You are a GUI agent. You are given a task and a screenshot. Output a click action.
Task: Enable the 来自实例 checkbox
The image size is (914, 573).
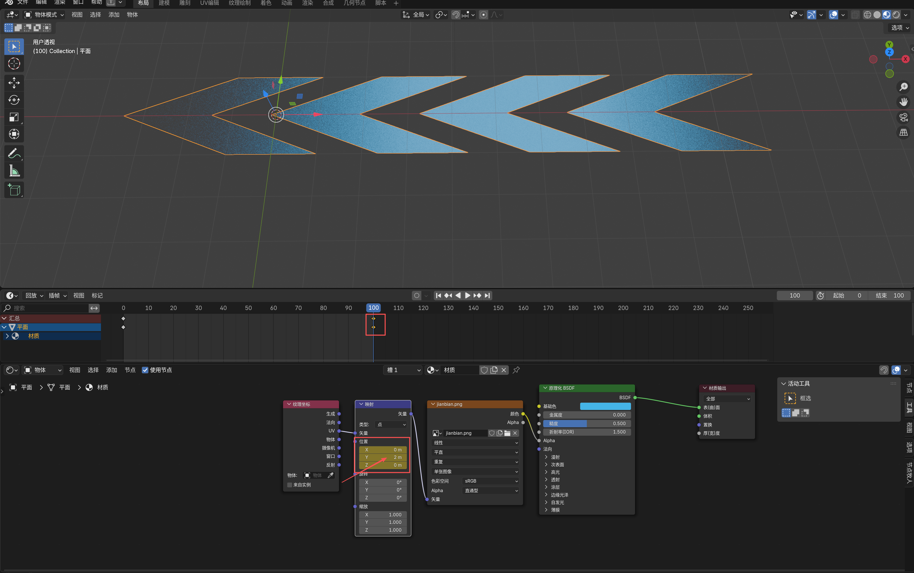point(290,485)
